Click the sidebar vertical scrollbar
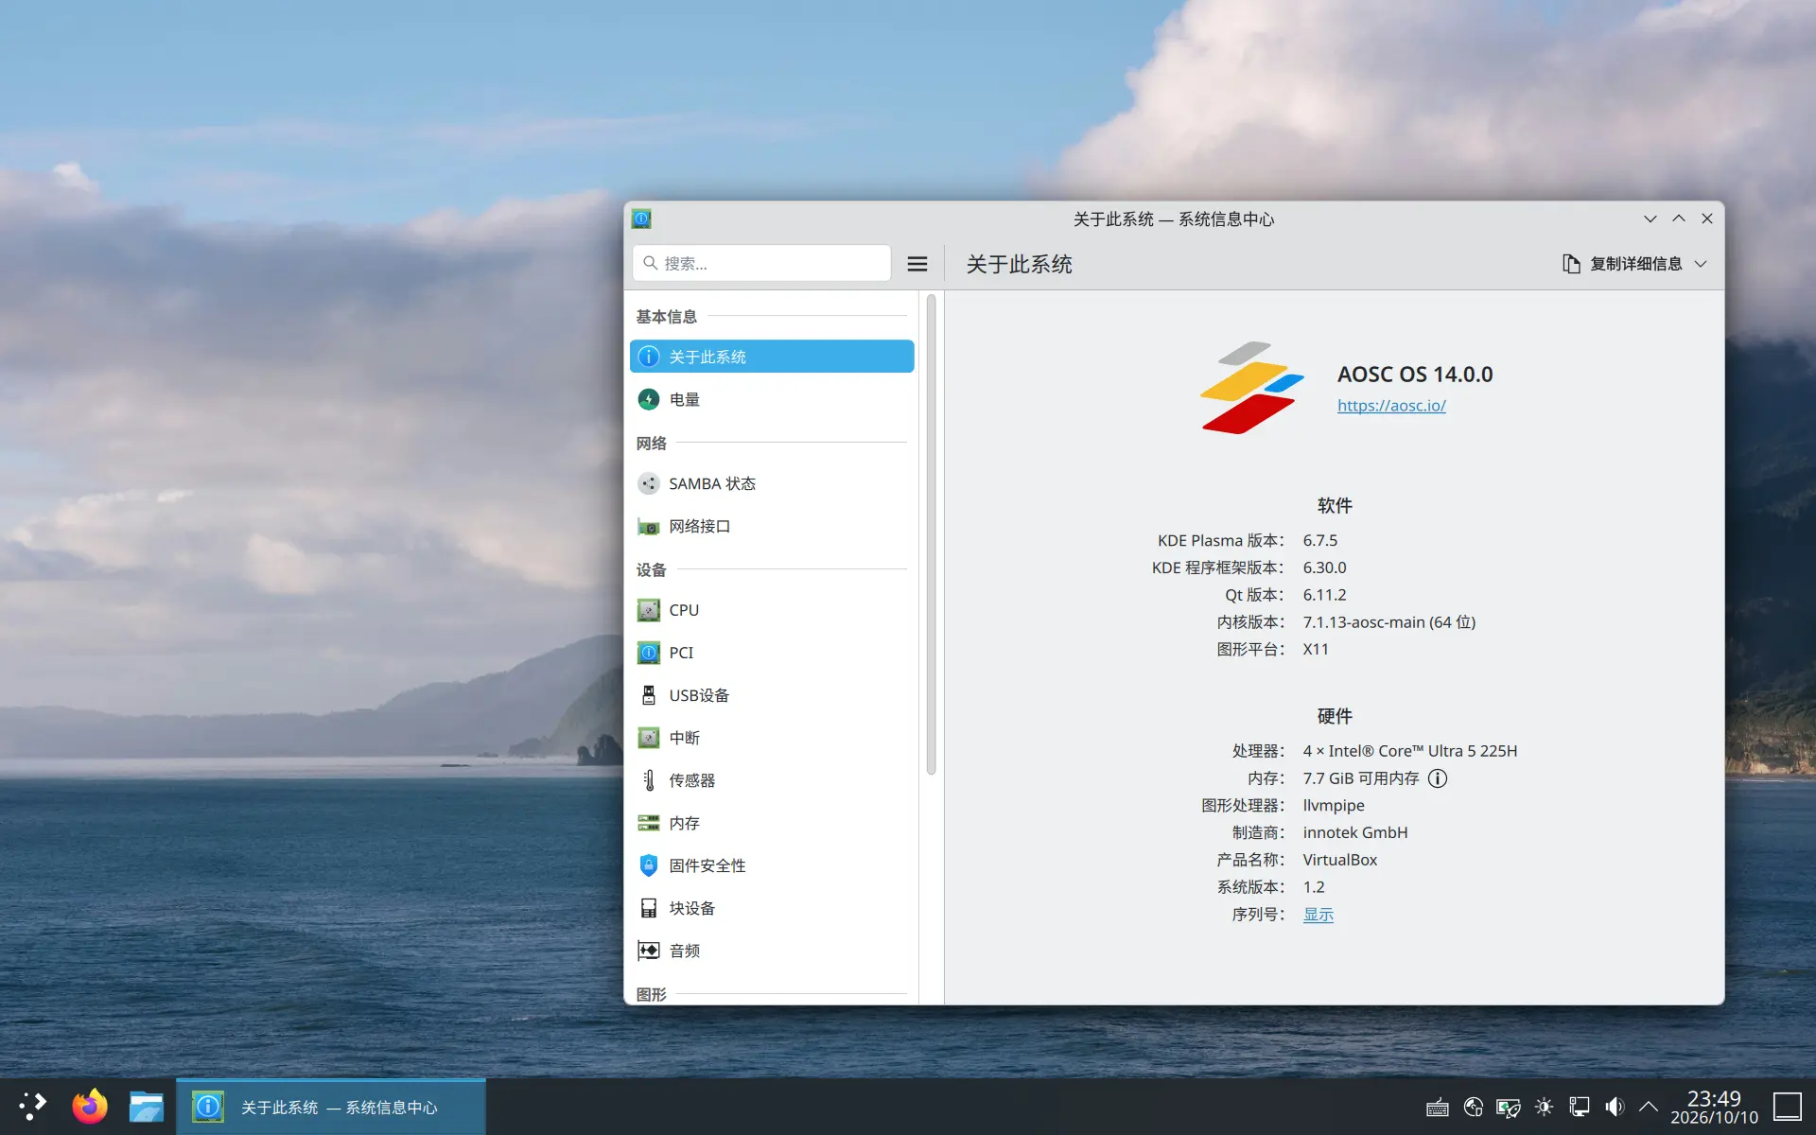 931,534
